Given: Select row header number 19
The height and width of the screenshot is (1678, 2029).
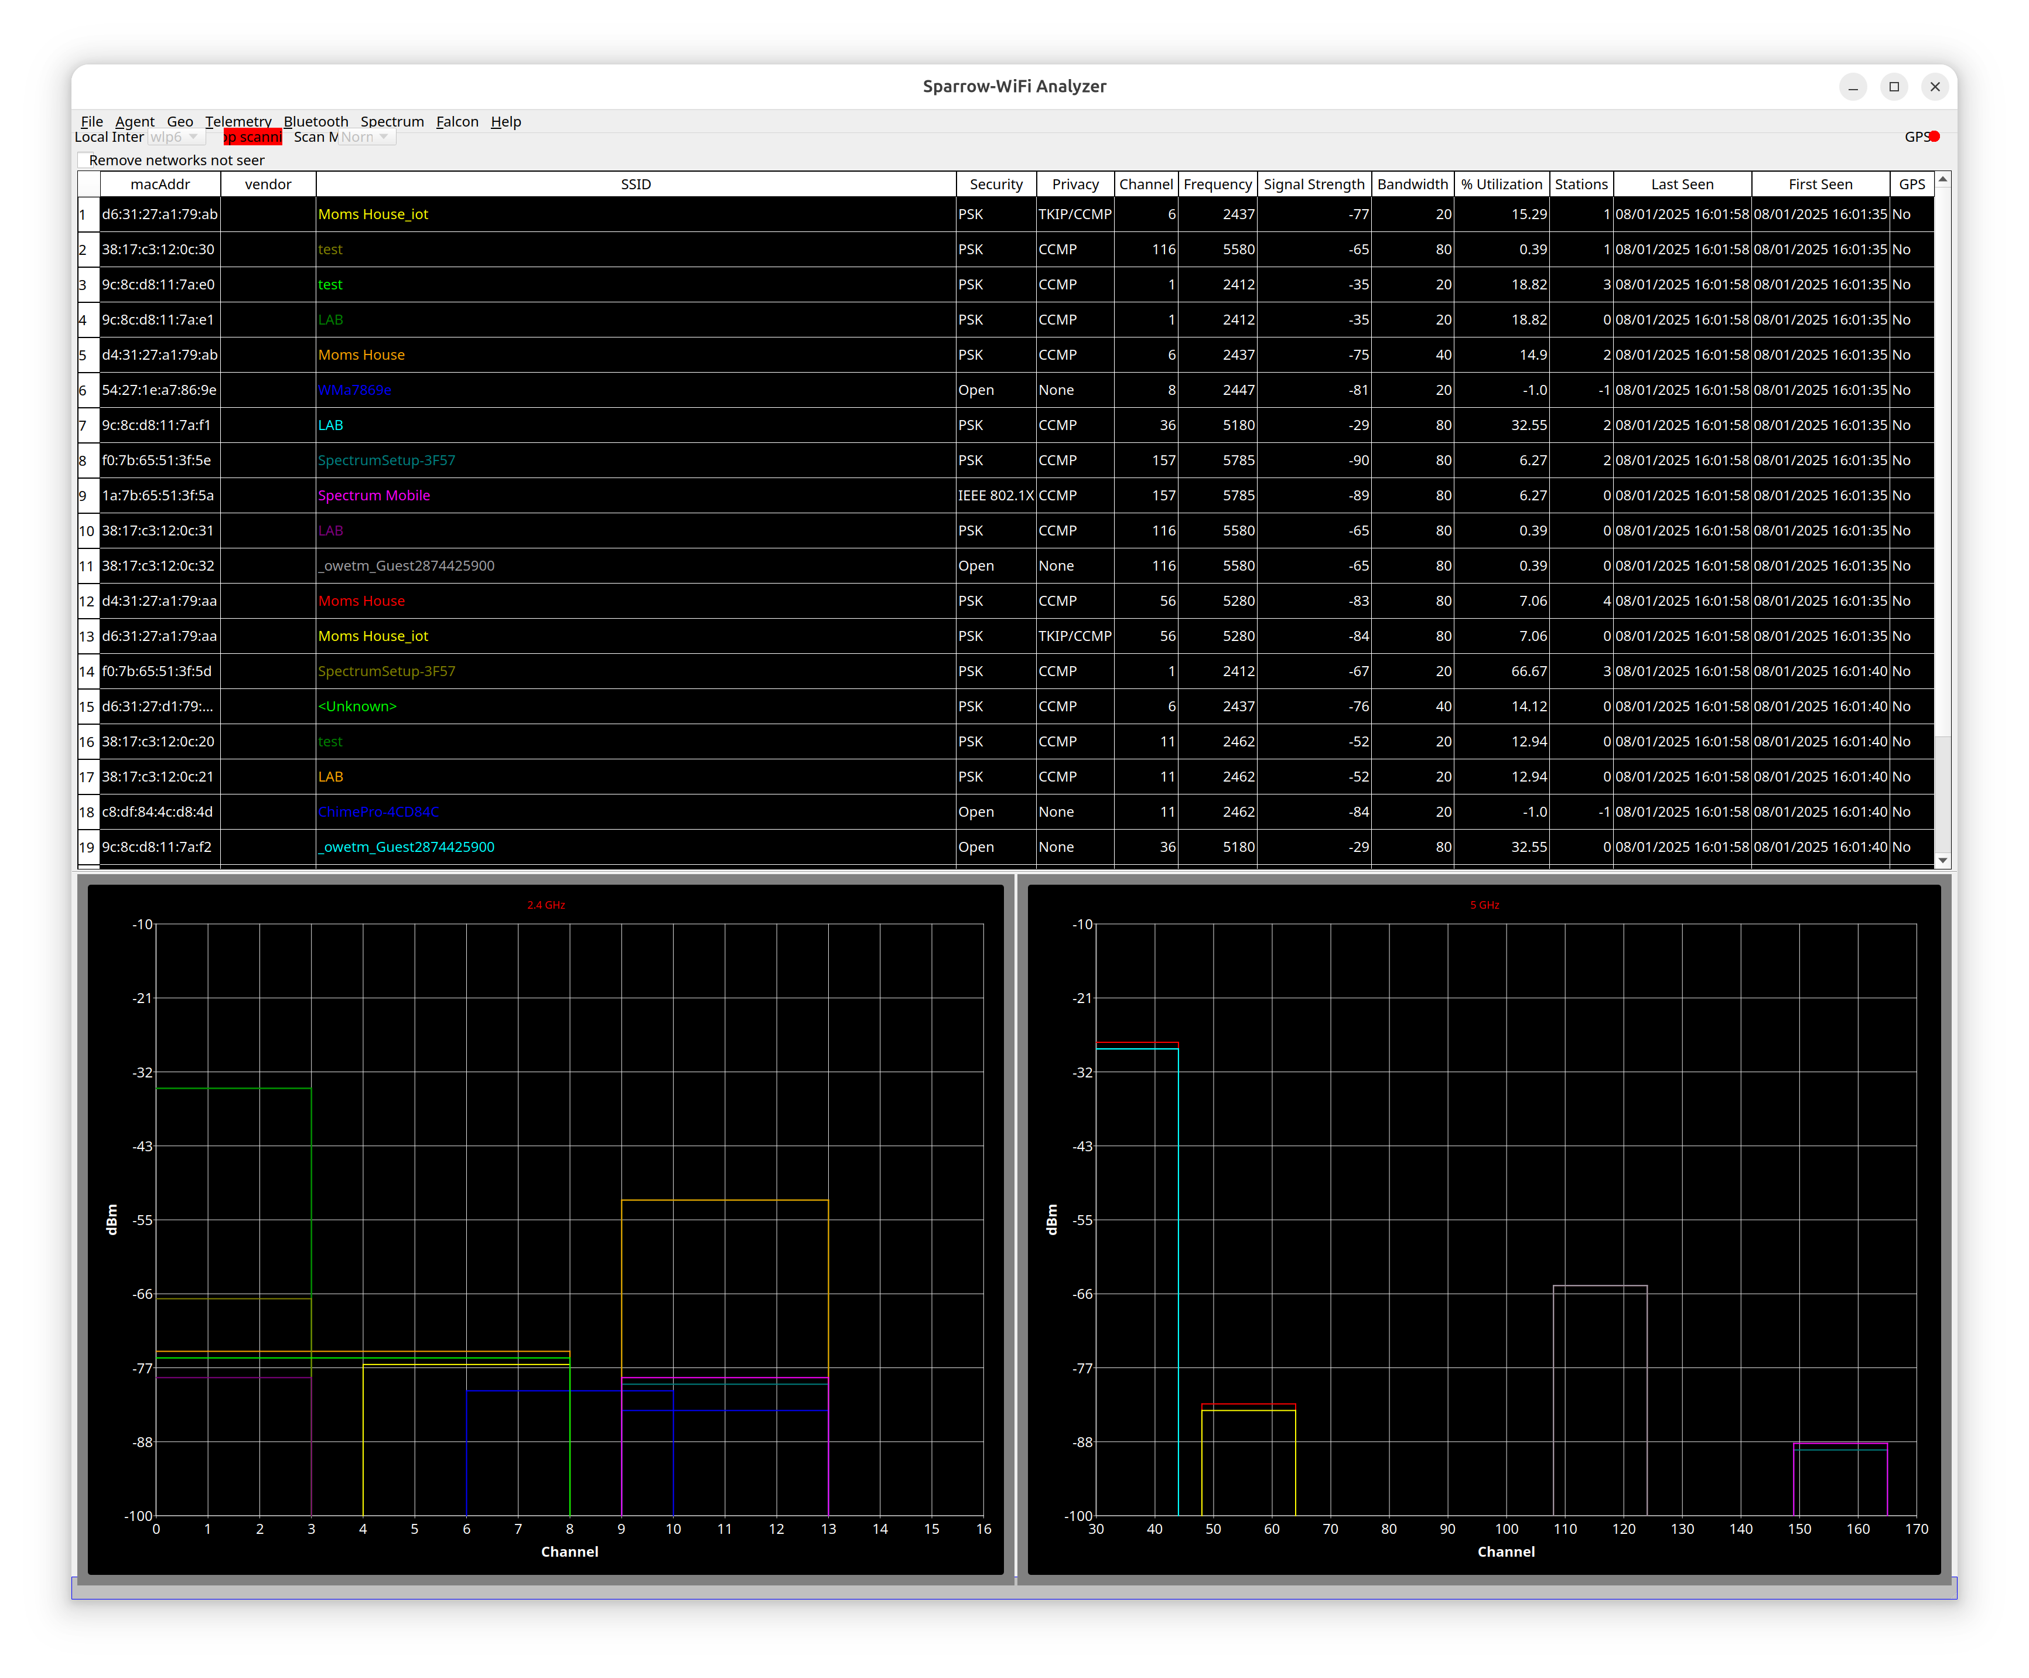Looking at the screenshot, I should [x=89, y=848].
